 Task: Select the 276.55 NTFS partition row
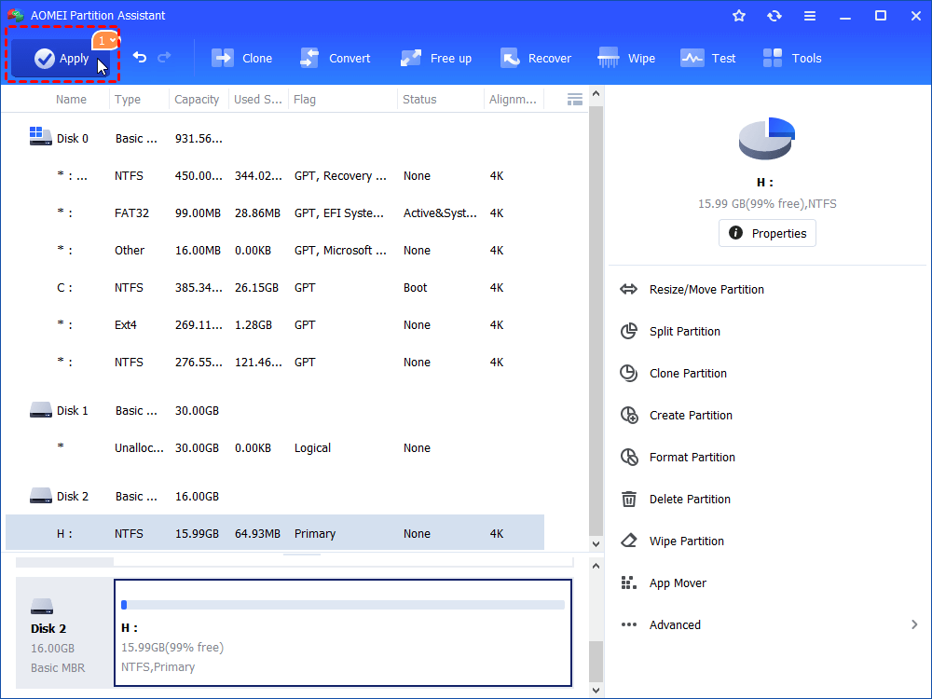275,362
